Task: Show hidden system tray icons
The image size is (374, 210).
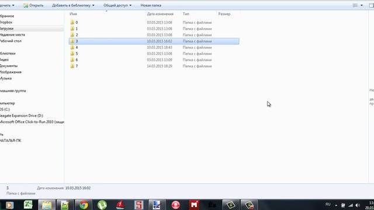Action: click(336, 205)
